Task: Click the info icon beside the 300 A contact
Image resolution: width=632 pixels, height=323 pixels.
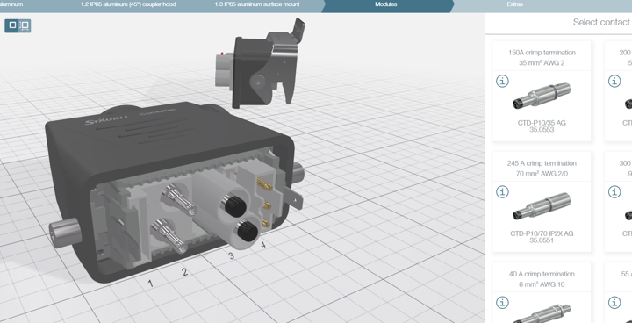Action: tap(614, 192)
